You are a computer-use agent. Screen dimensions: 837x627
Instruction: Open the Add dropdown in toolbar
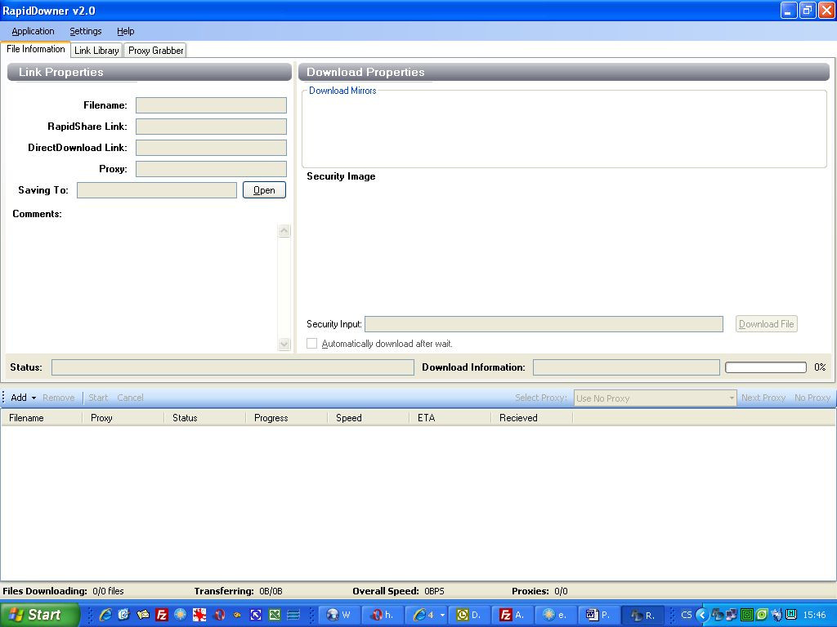point(24,398)
